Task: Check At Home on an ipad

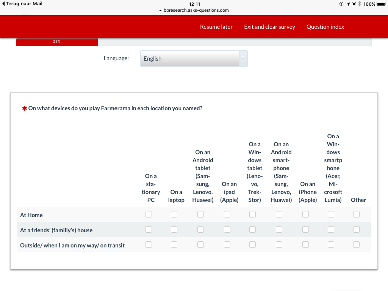Action: 227,214
